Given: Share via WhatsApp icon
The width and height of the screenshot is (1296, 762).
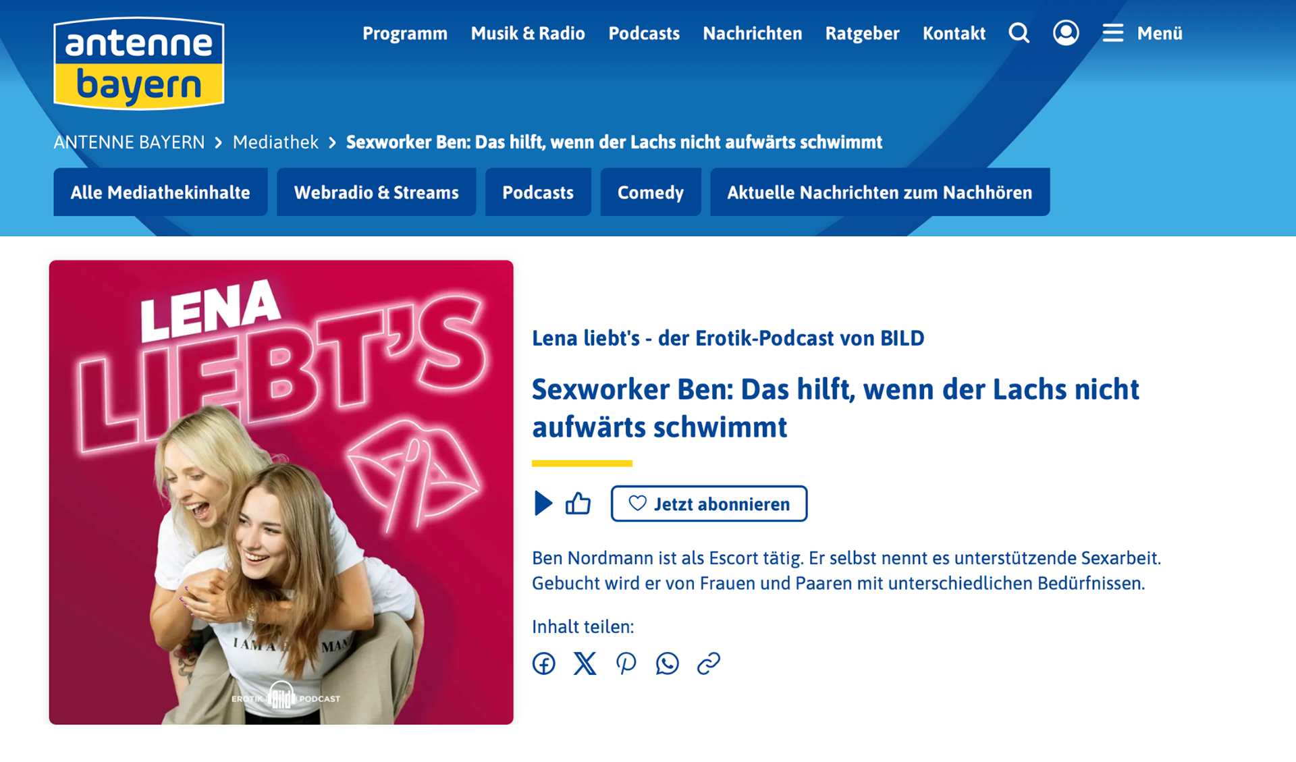Looking at the screenshot, I should [x=667, y=663].
